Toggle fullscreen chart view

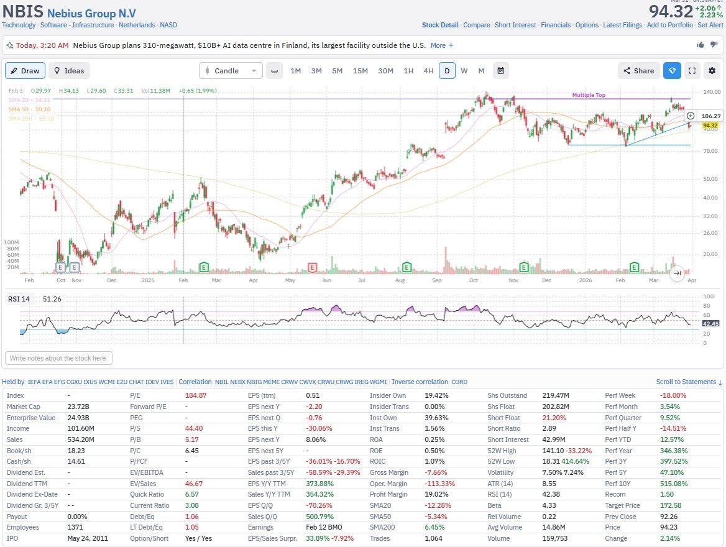[x=692, y=71]
